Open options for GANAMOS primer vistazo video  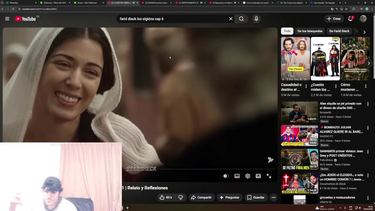click(x=368, y=152)
